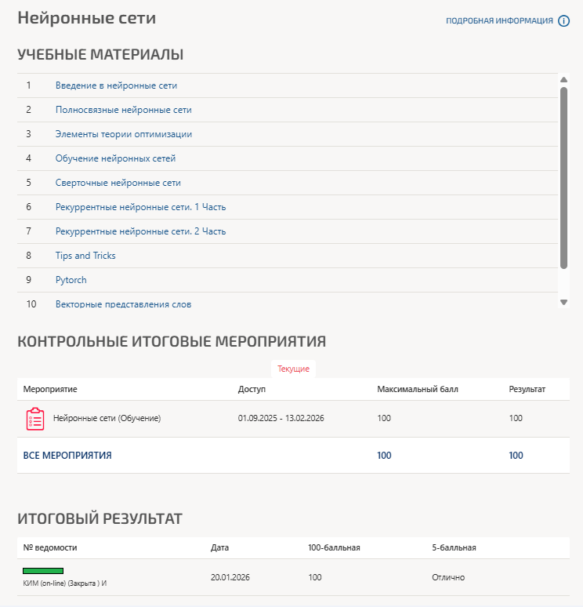Click the ВСЕ МЕРОПРИЯТИЯ row

(x=67, y=456)
